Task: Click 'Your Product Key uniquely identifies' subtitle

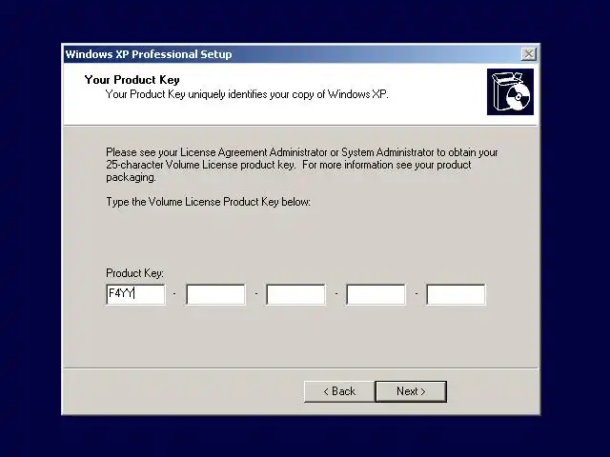Action: pyautogui.click(x=247, y=94)
